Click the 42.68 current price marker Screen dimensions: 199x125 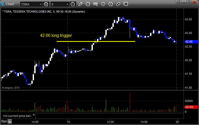[x=191, y=42]
